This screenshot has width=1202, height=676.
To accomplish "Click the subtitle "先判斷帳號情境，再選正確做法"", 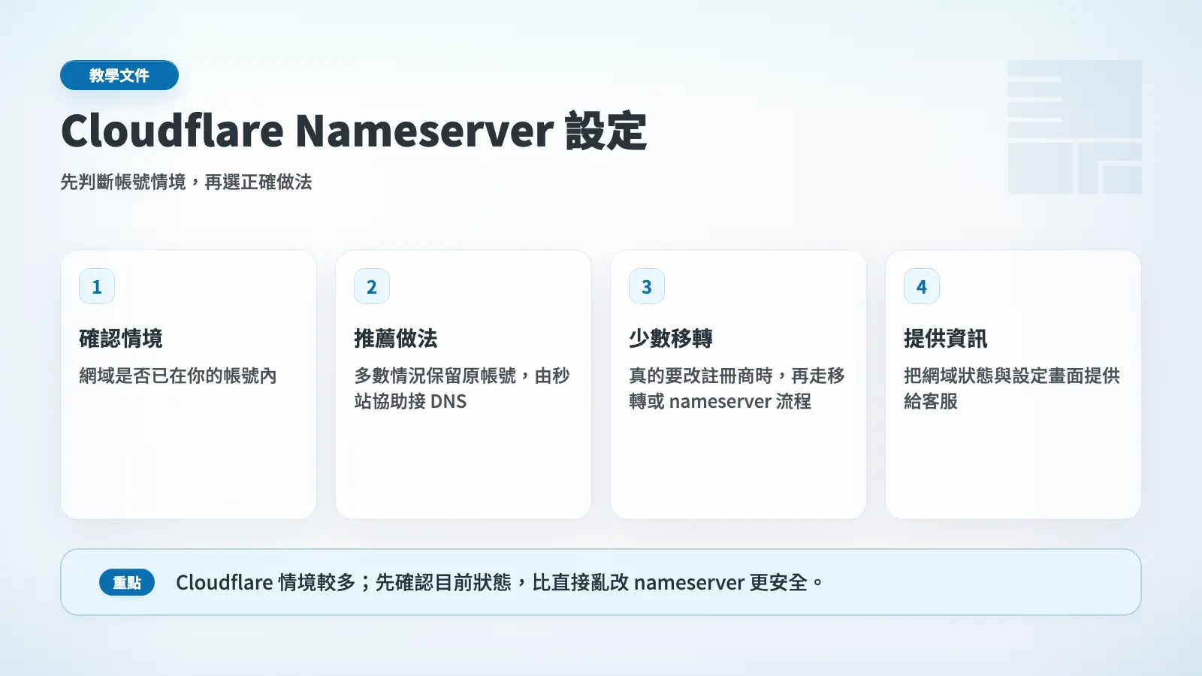I will (x=186, y=182).
